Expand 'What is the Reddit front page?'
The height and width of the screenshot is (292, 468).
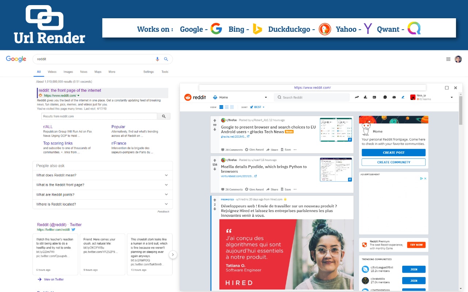(102, 185)
